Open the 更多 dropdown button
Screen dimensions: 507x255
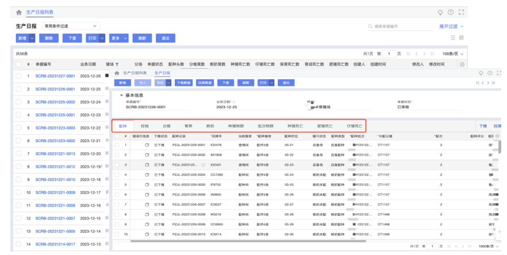coord(119,38)
